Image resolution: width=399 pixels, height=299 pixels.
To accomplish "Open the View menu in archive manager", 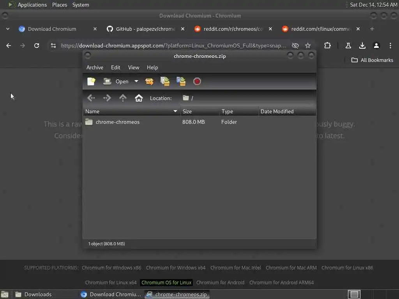I will 134,67.
